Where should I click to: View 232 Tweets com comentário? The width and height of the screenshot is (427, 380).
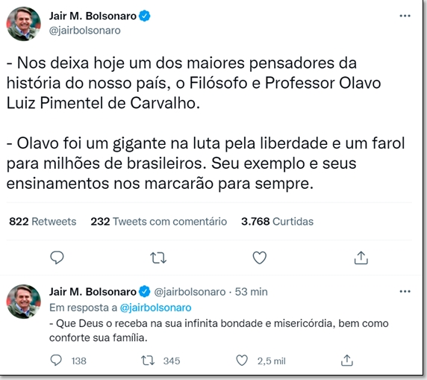[x=159, y=222]
